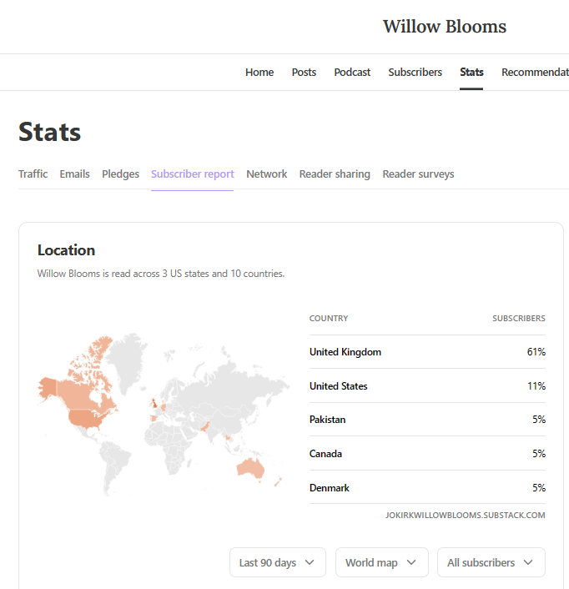Click the SUBSCRIBERS column header
Viewport: 569px width, 589px height.
519,318
